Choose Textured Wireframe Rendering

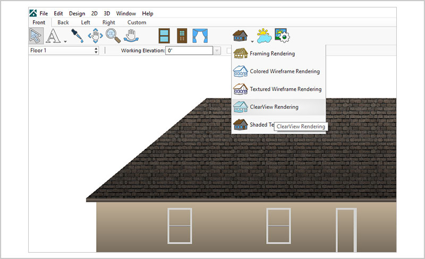(x=278, y=89)
